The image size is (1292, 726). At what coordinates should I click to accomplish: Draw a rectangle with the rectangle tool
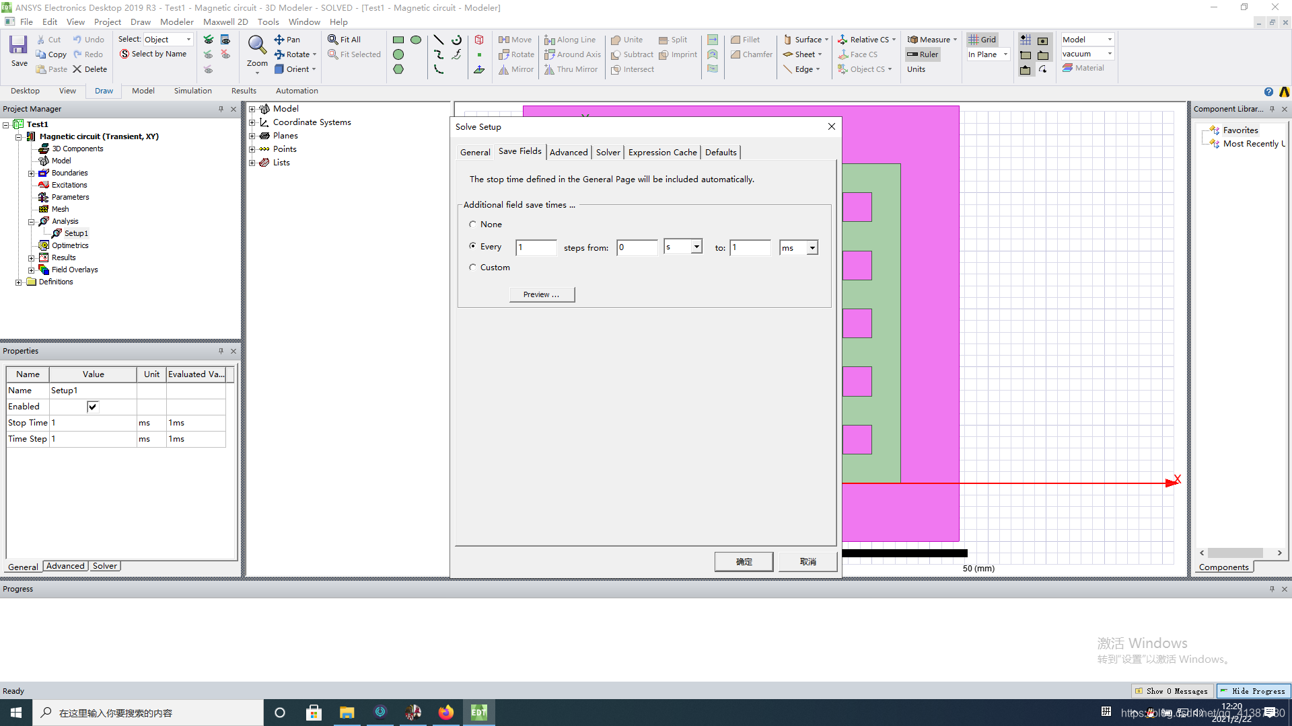point(398,40)
